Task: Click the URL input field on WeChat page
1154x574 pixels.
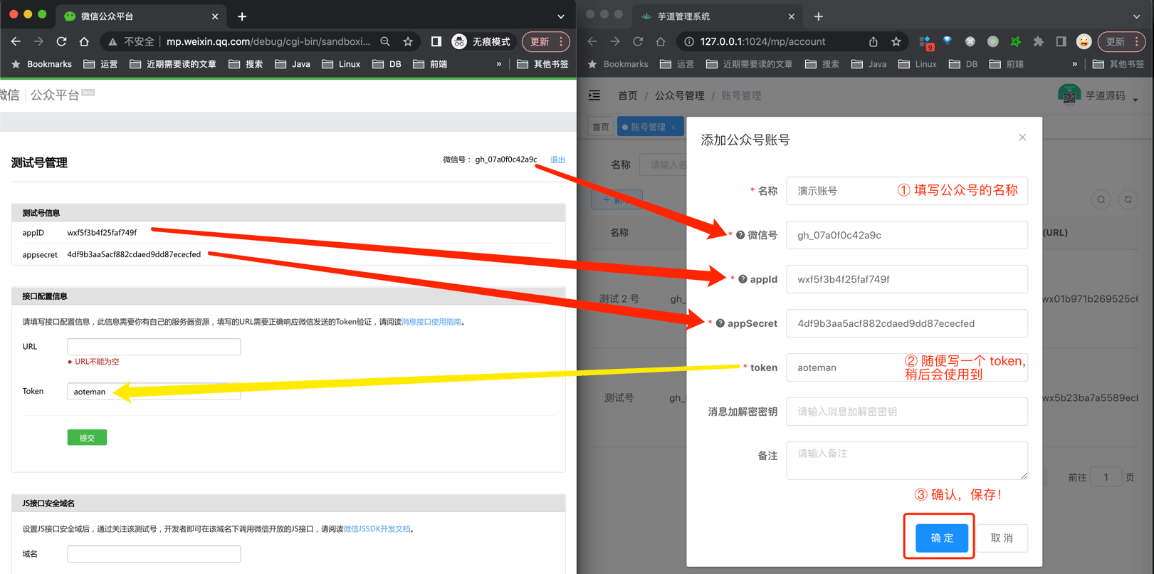Action: pyautogui.click(x=154, y=347)
